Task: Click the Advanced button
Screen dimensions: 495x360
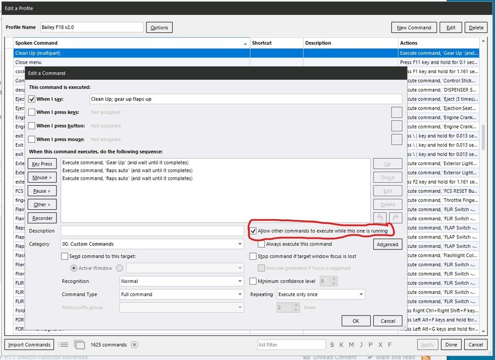Action: point(388,244)
